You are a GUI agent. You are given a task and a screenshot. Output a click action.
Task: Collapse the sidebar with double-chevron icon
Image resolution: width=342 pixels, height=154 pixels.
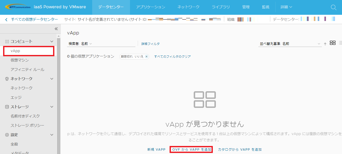coord(56,29)
